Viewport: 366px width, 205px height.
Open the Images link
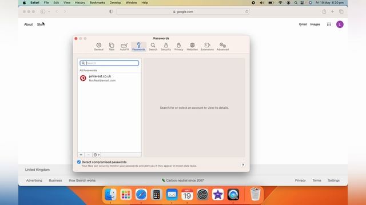[x=315, y=24]
